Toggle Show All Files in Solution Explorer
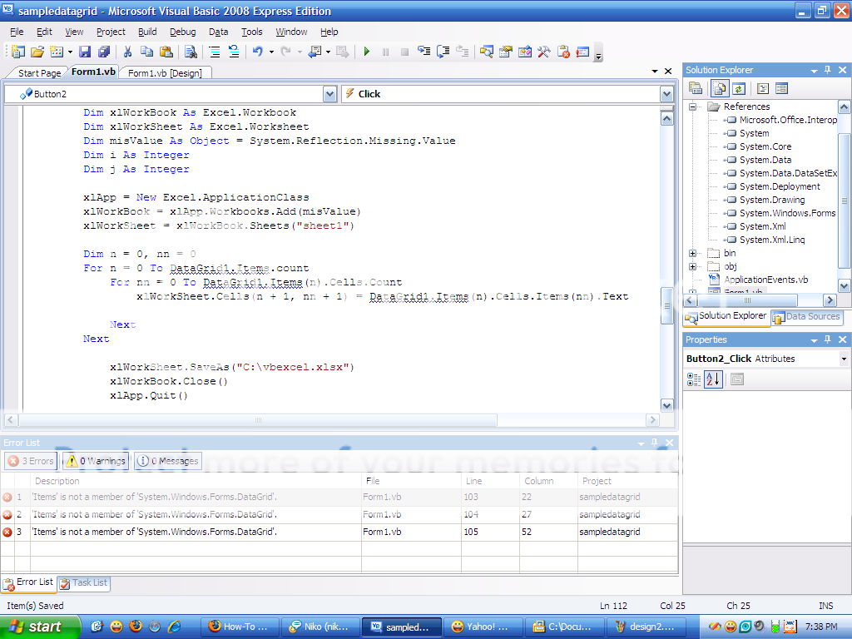The height and width of the screenshot is (639, 852). [x=720, y=88]
